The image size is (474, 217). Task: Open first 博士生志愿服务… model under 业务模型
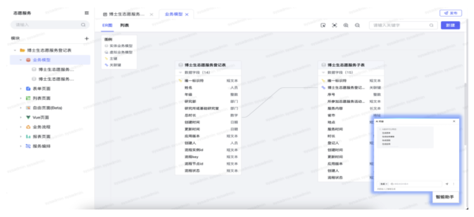click(x=56, y=69)
